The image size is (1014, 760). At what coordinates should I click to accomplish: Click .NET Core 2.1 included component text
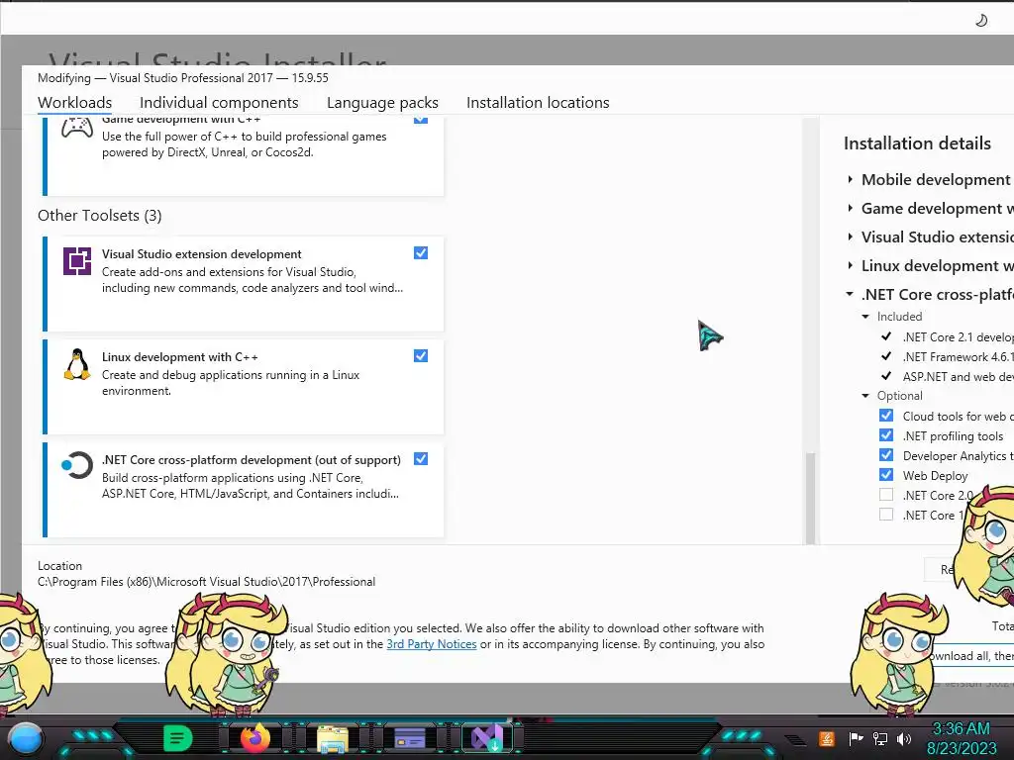tap(958, 337)
